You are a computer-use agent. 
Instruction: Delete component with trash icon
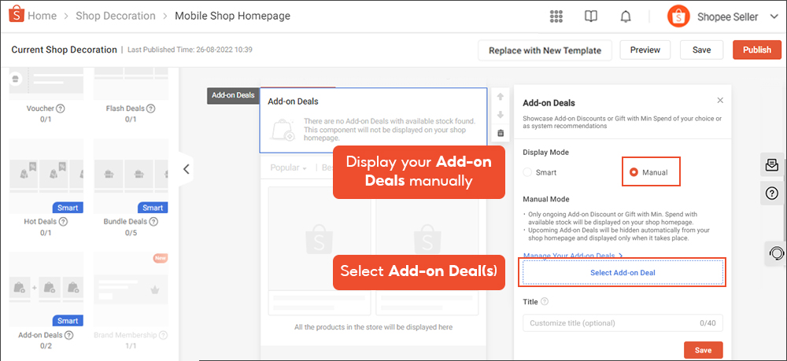tap(501, 133)
